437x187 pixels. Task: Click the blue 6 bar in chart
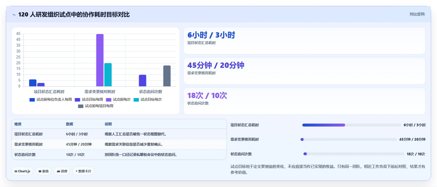33,83
